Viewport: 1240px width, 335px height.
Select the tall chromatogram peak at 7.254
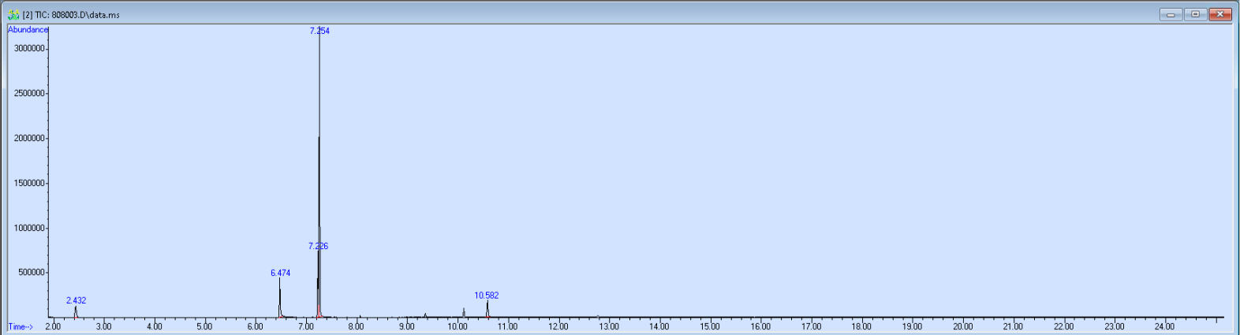pos(319,173)
